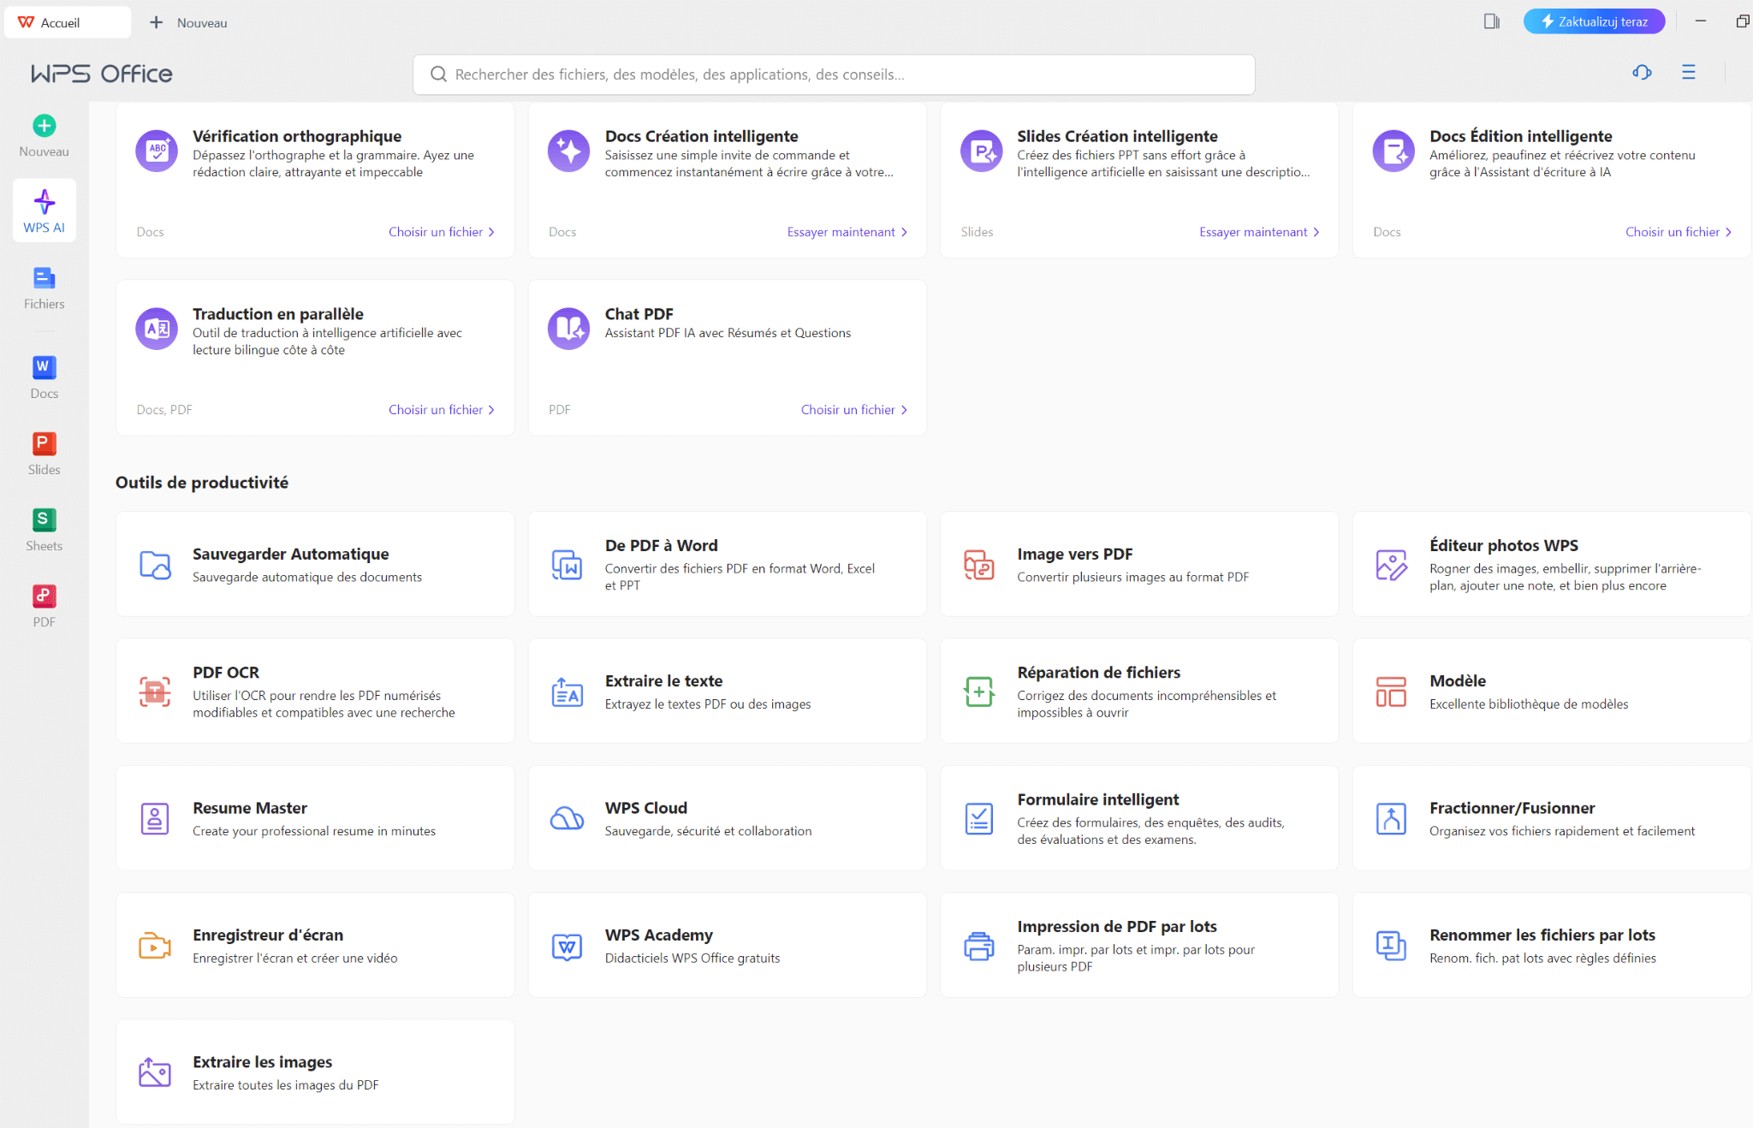Viewport: 1753px width, 1128px height.
Task: Open WPS AI in the sidebar
Action: pyautogui.click(x=45, y=211)
